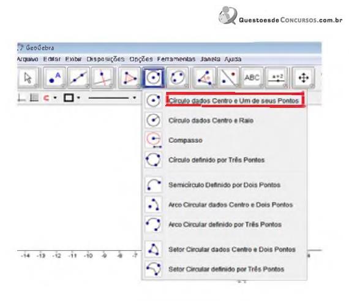The height and width of the screenshot is (301, 349).
Task: Select the Reflect about Line tool
Action: [x=228, y=78]
